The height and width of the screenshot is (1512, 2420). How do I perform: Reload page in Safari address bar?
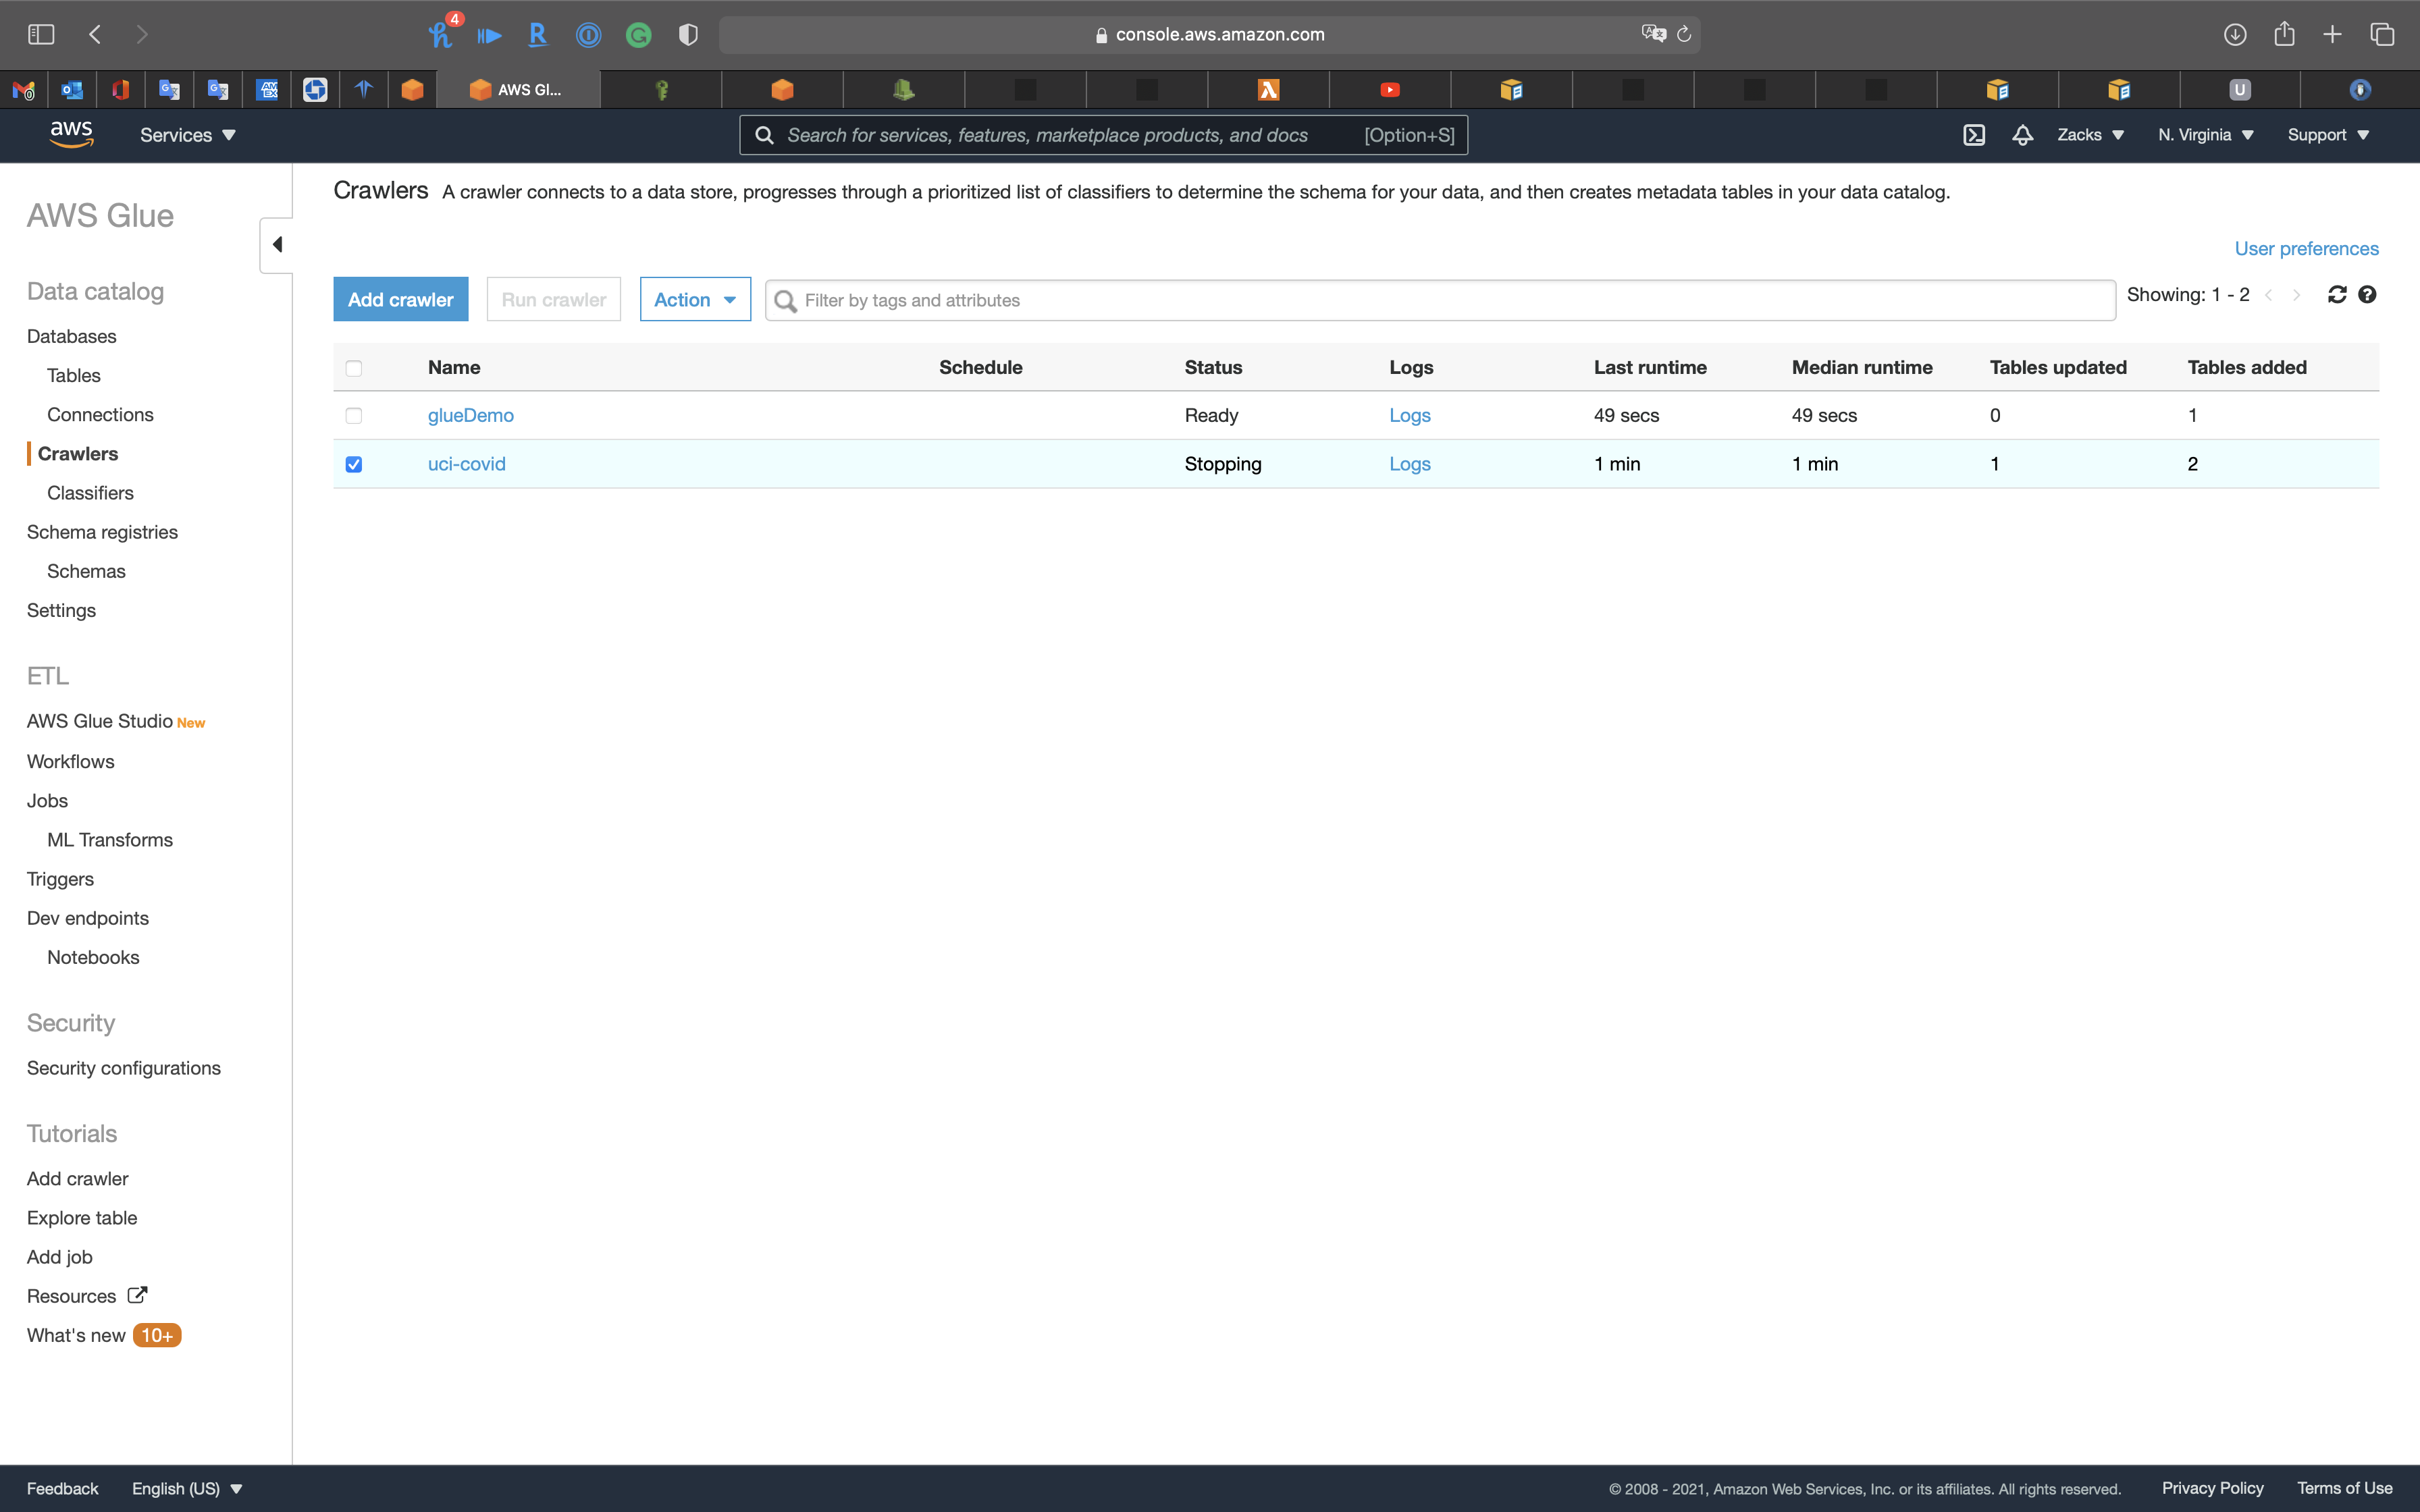click(1684, 35)
